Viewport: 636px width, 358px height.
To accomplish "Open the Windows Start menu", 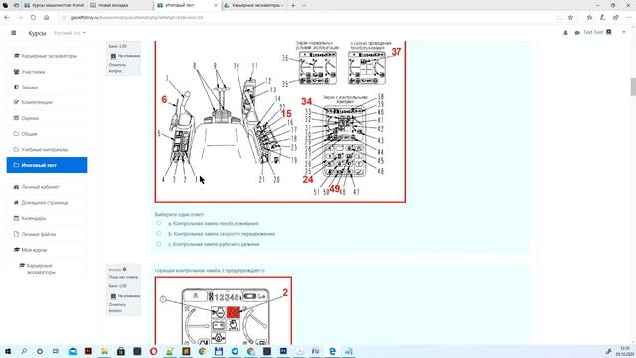I will 7,351.
